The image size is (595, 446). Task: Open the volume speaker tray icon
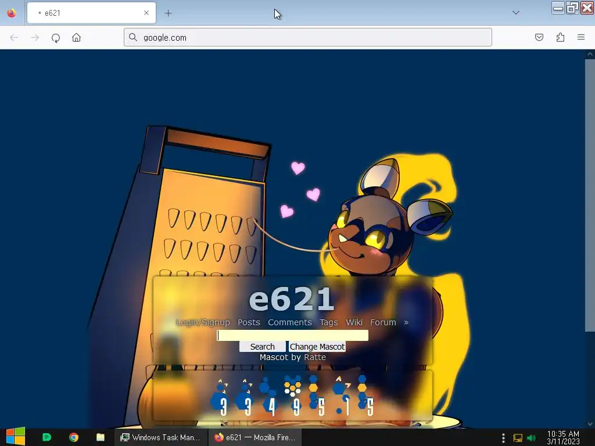532,438
